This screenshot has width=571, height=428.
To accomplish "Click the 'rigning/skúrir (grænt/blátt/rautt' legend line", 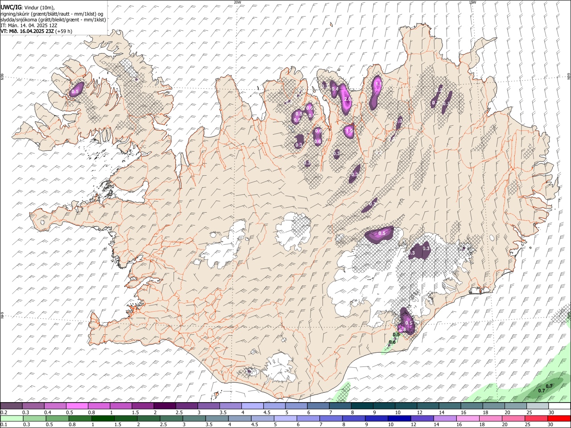I will click(53, 14).
